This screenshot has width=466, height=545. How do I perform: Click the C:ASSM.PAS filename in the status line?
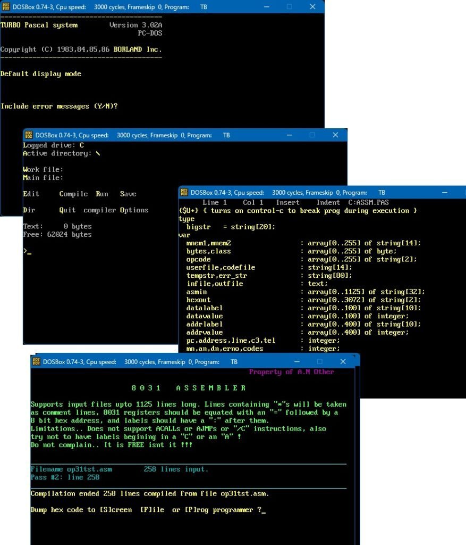tap(368, 202)
